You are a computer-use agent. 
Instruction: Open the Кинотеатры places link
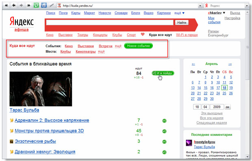85,52
